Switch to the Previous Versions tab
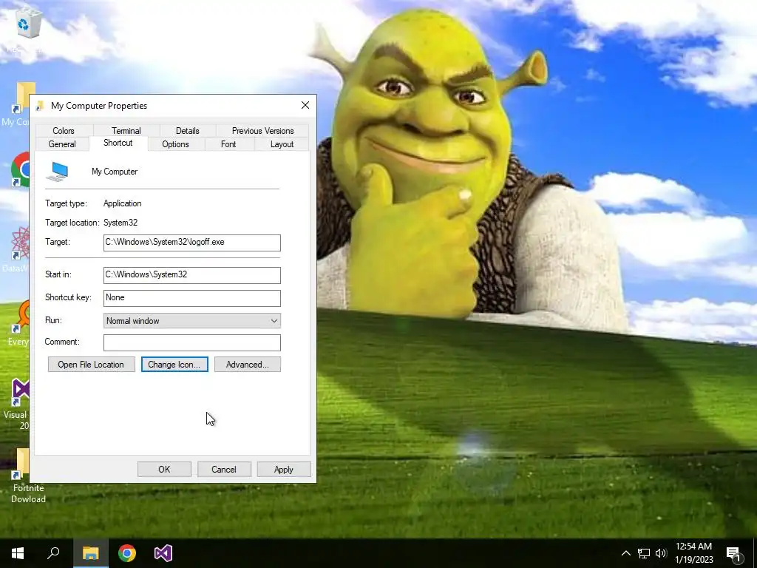This screenshot has width=757, height=568. tap(262, 131)
